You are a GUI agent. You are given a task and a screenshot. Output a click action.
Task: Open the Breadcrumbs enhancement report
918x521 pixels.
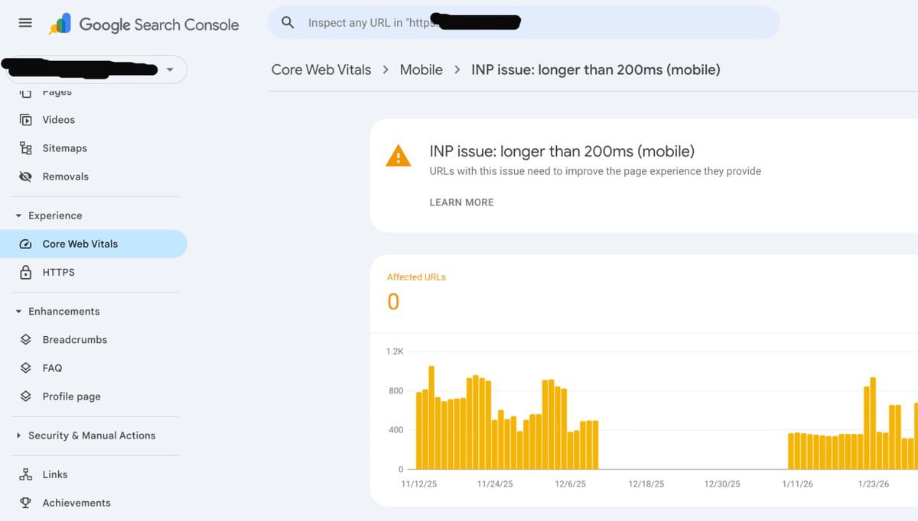[75, 339]
